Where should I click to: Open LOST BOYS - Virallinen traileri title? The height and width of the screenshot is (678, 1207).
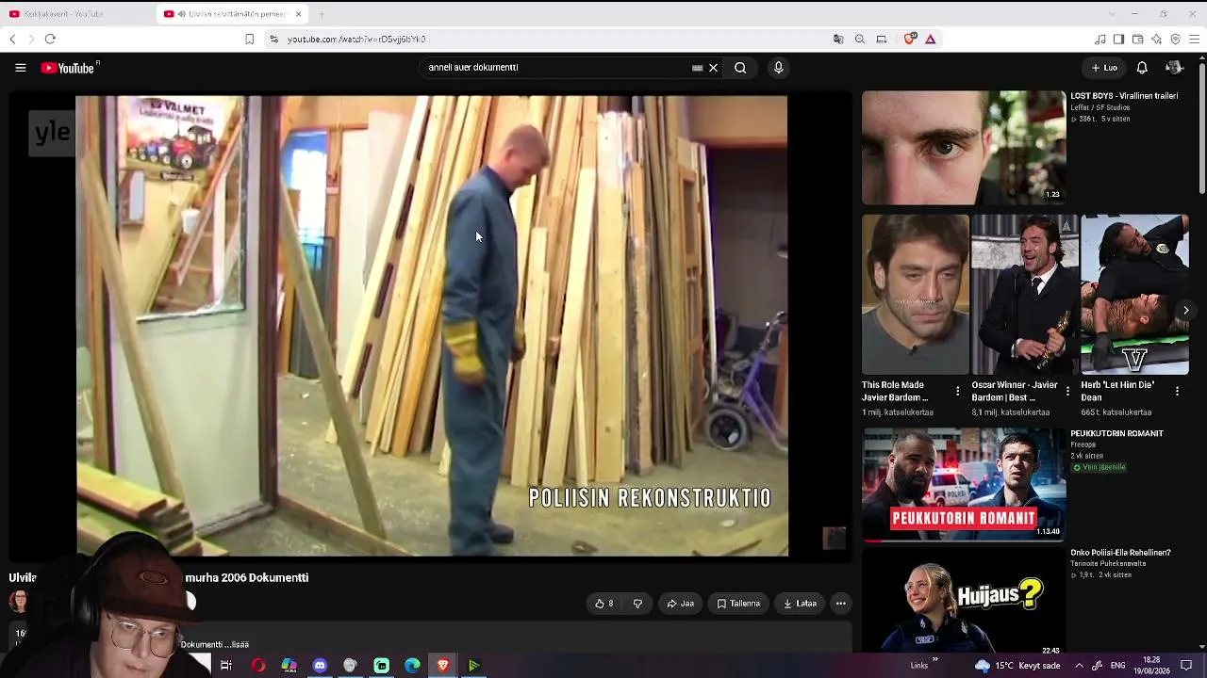(1124, 96)
